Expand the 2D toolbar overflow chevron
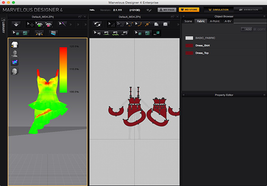Image resolution: width=267 pixels, height=186 pixels. pyautogui.click(x=178, y=24)
